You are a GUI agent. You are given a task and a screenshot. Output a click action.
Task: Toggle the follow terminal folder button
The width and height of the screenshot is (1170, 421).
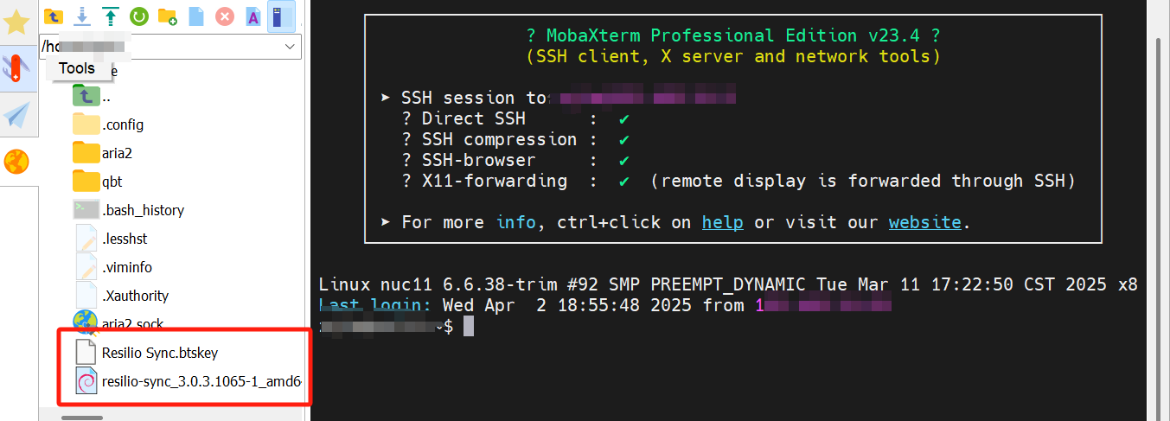pos(280,16)
